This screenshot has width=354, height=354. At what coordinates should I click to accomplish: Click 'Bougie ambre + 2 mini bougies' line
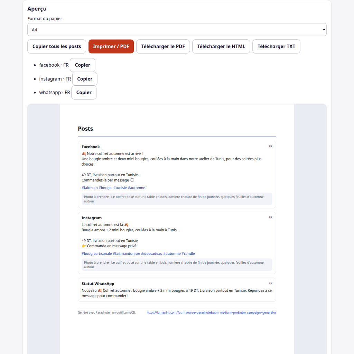[x=130, y=230]
